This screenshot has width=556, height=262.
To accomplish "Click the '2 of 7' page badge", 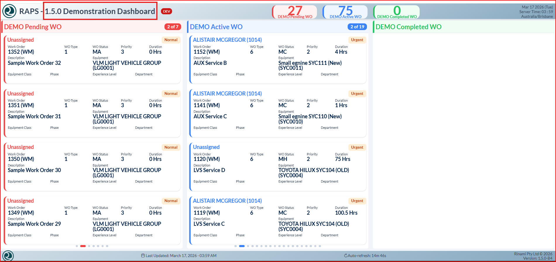I will (173, 27).
